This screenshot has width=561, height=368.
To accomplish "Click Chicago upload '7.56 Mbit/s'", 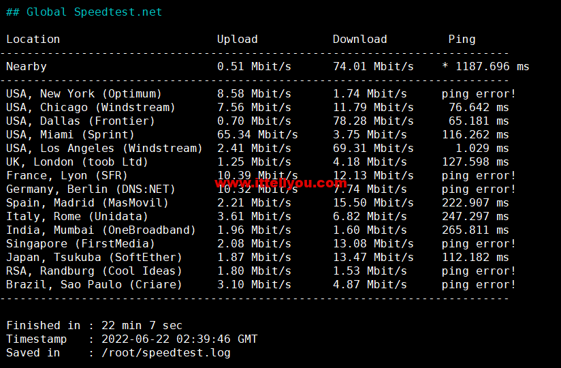I will pyautogui.click(x=254, y=108).
